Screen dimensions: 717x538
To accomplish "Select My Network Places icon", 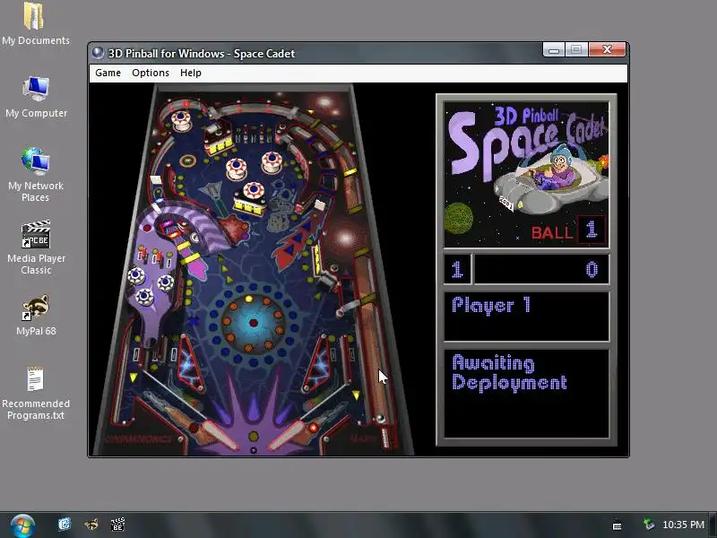I will coord(36,175).
